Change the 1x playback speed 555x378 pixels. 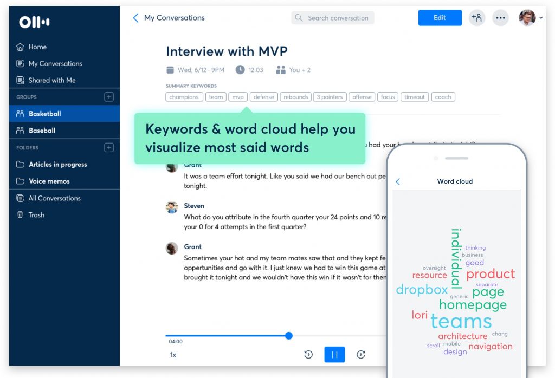(x=173, y=355)
